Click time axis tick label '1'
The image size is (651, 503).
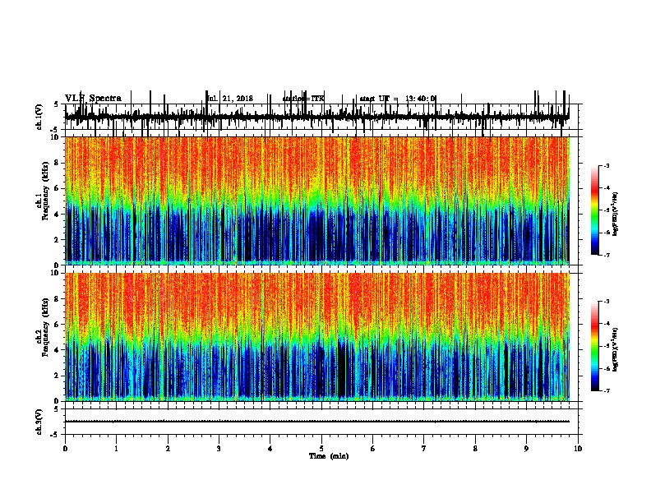(x=116, y=449)
